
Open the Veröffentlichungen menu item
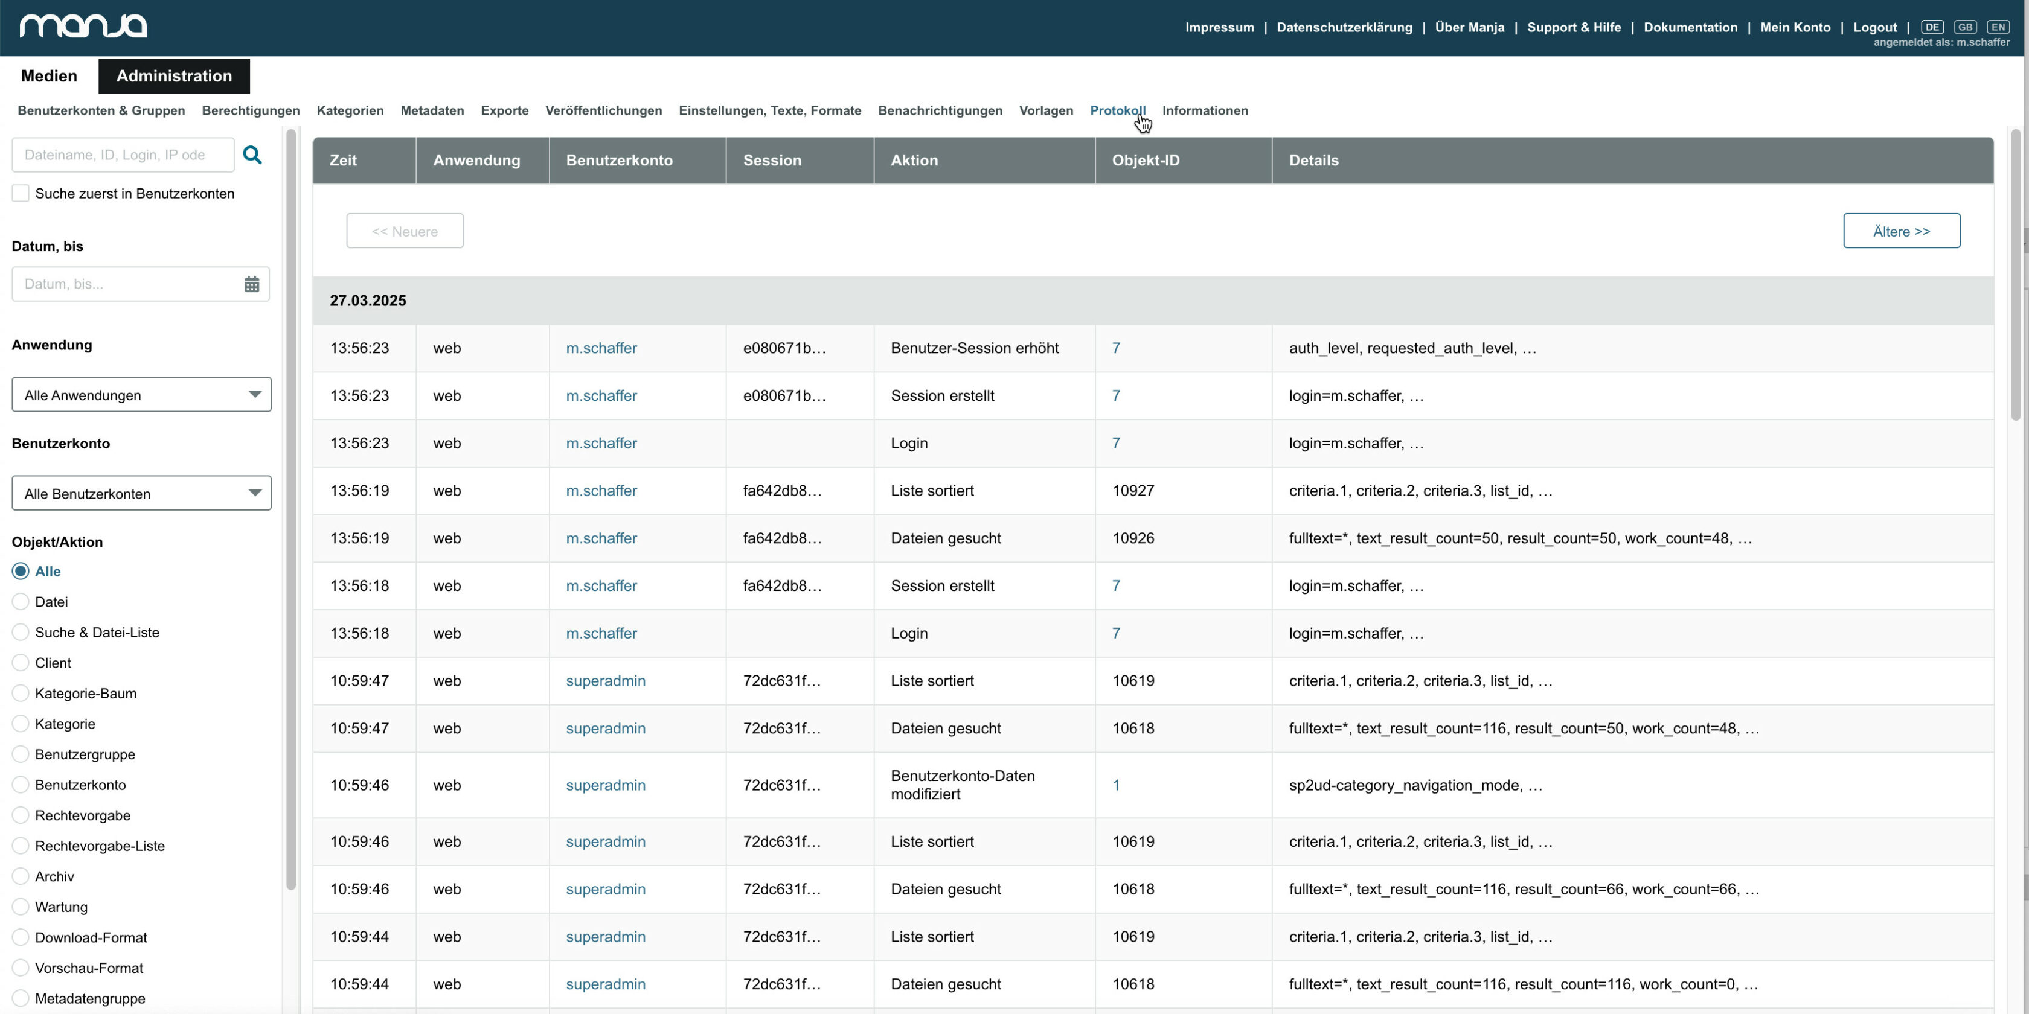603,110
